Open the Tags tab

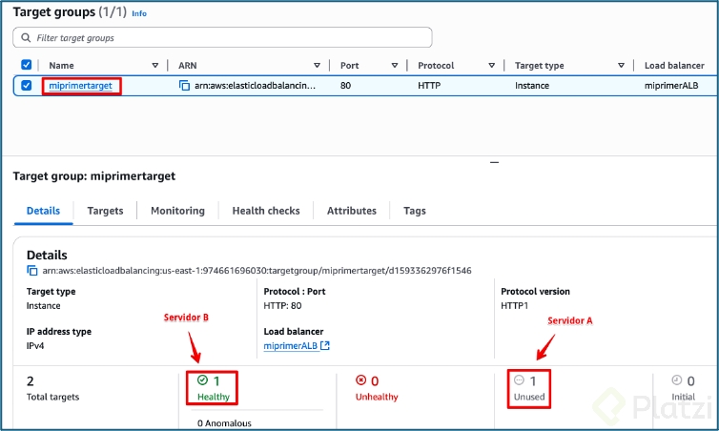pyautogui.click(x=415, y=211)
